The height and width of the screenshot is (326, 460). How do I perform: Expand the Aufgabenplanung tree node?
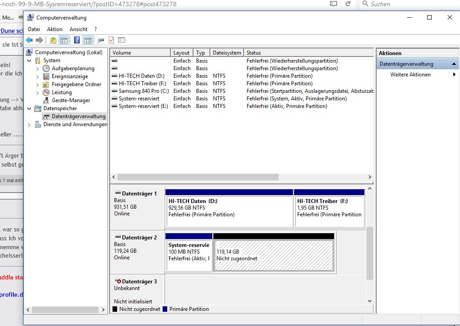click(x=37, y=68)
